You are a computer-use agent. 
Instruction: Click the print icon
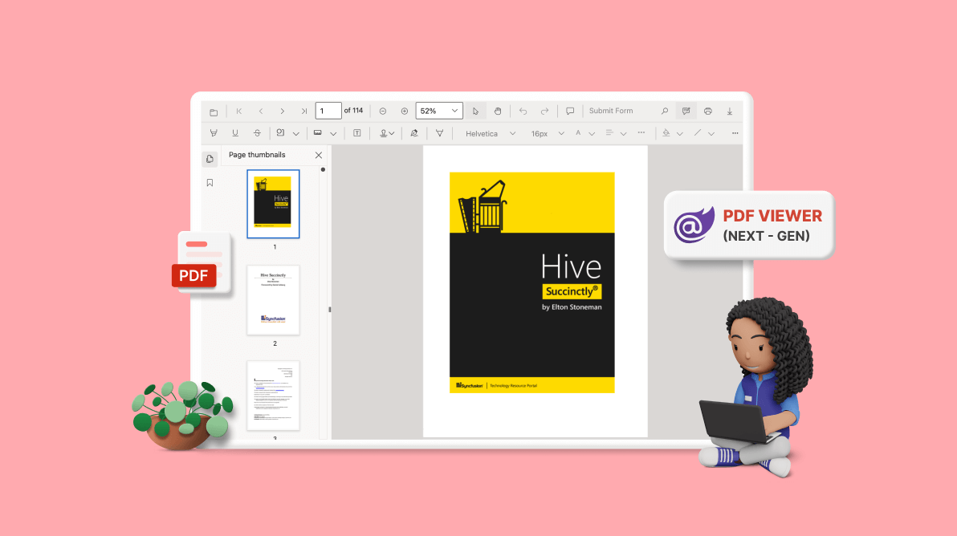708,112
